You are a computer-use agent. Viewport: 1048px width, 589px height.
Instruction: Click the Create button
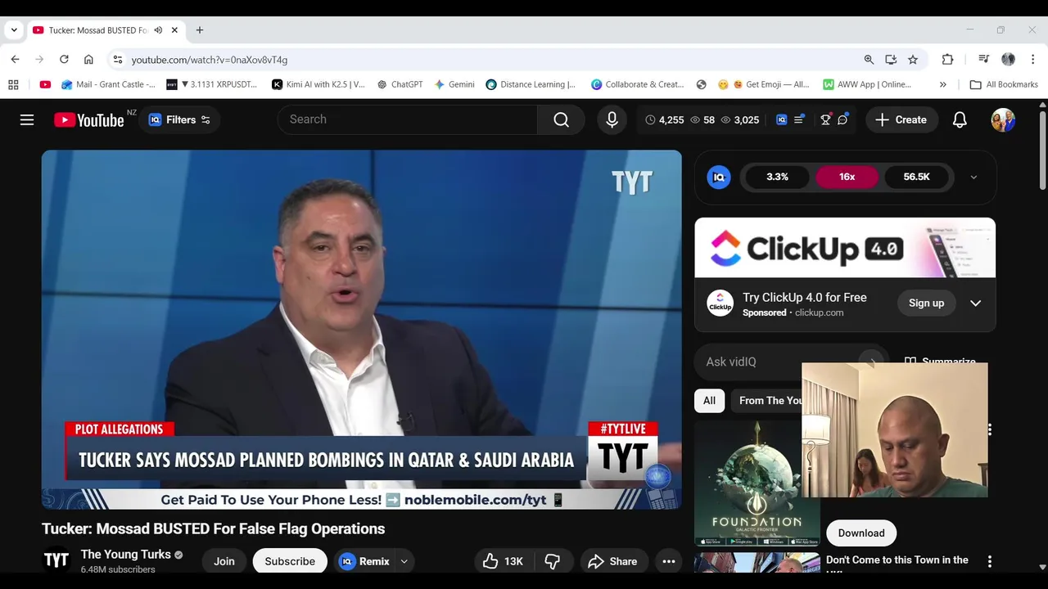[901, 119]
